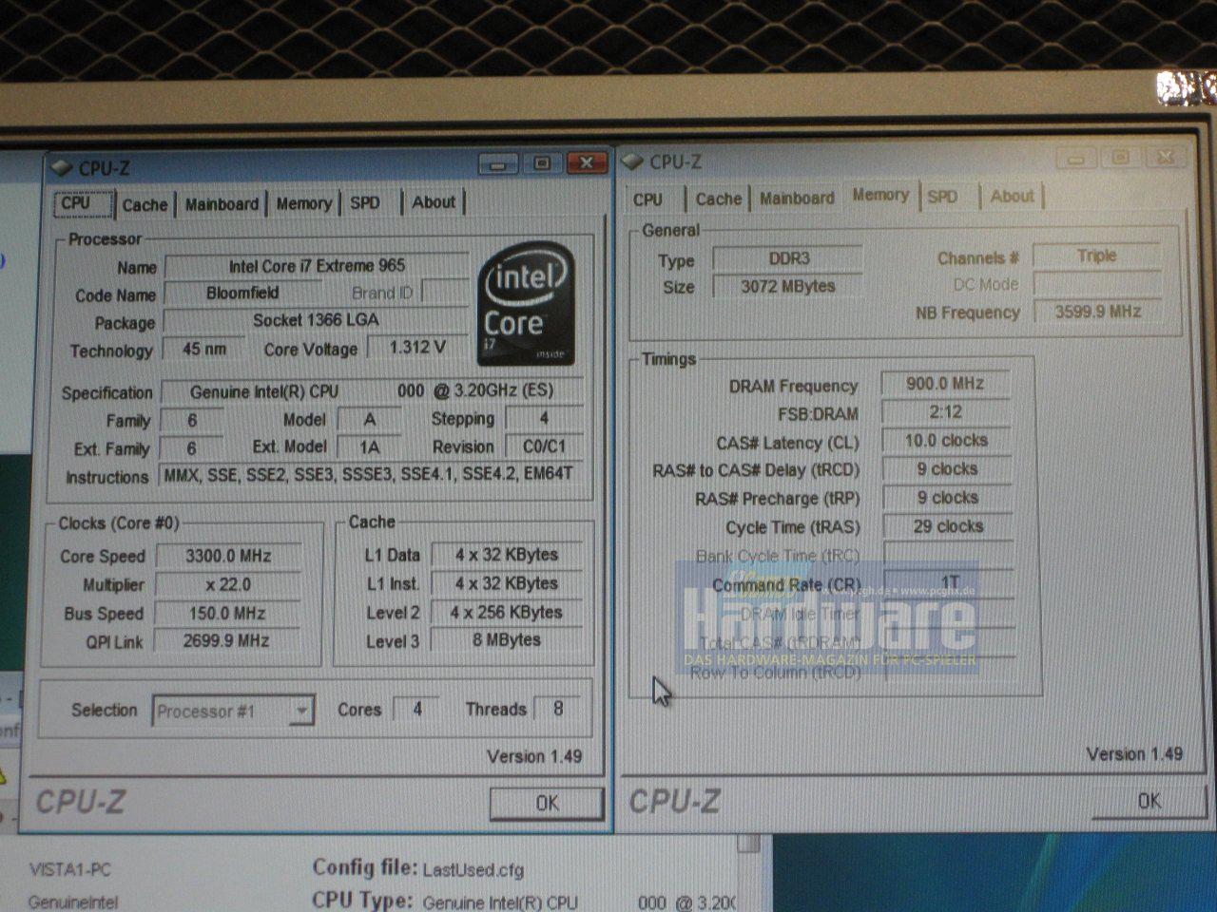Click the CPU-Z title bar icon in left window

click(62, 168)
